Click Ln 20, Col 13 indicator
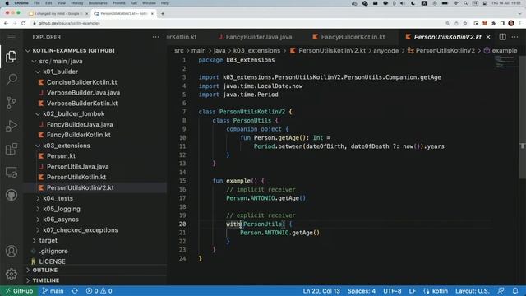Screen dimensions: 526x296 (321, 291)
